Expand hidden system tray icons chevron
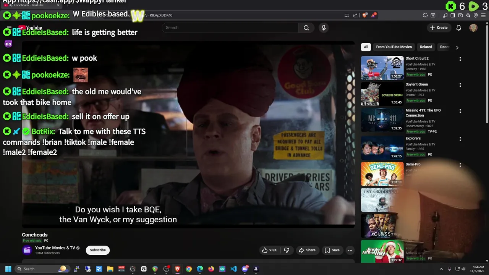Image resolution: width=489 pixels, height=275 pixels. 441,269
